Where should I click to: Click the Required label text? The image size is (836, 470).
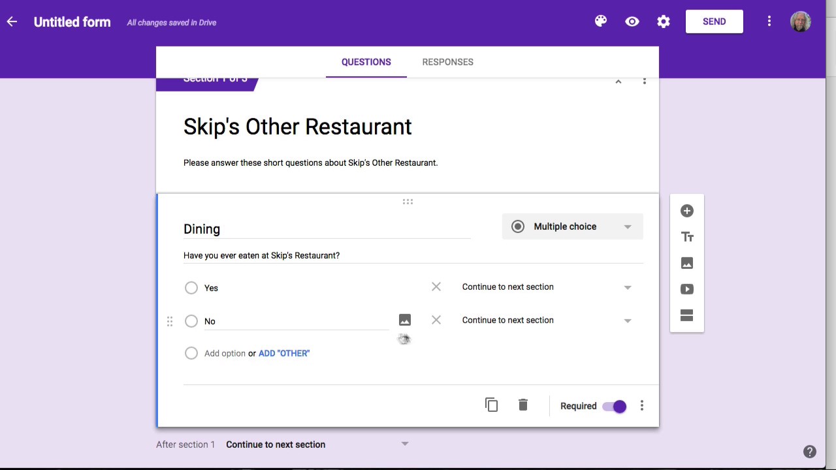click(x=579, y=406)
